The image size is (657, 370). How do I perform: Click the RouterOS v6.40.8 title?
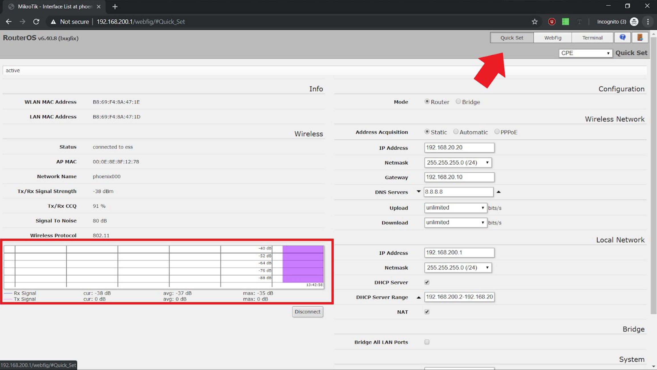click(x=40, y=38)
